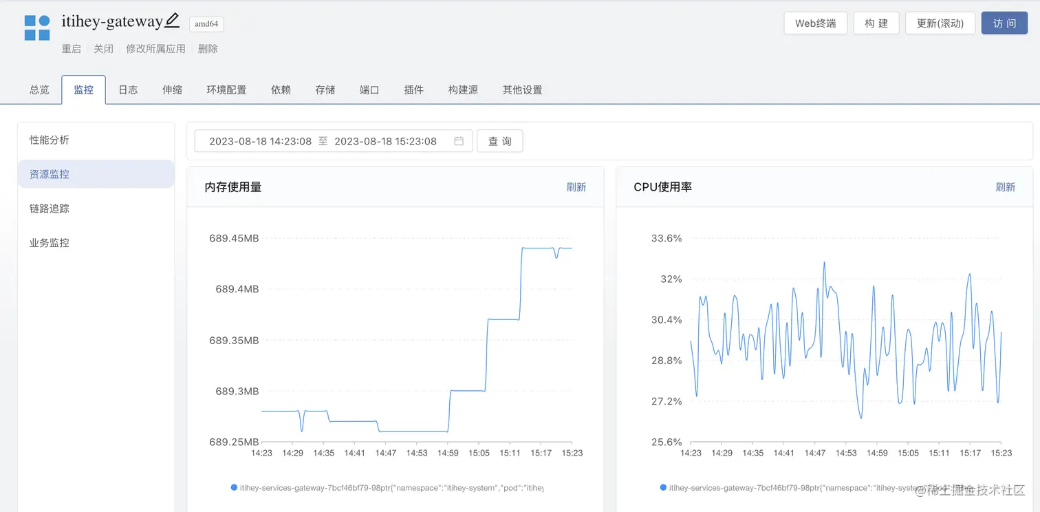The width and height of the screenshot is (1040, 512).
Task: Click the 32% axis label
Action: (671, 279)
